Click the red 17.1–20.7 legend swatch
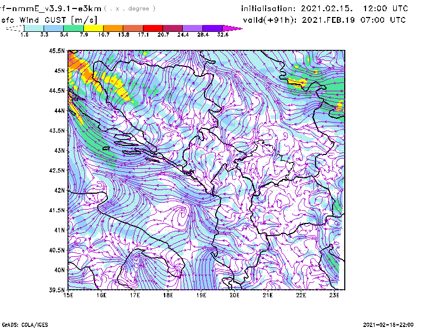This screenshot has width=425, height=328. [x=153, y=28]
